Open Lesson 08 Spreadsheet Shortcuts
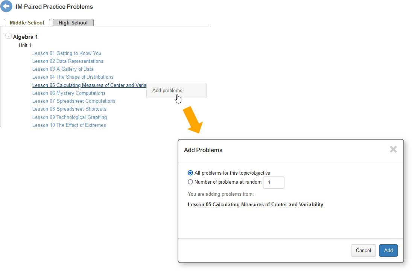Image resolution: width=412 pixels, height=271 pixels. pos(69,109)
